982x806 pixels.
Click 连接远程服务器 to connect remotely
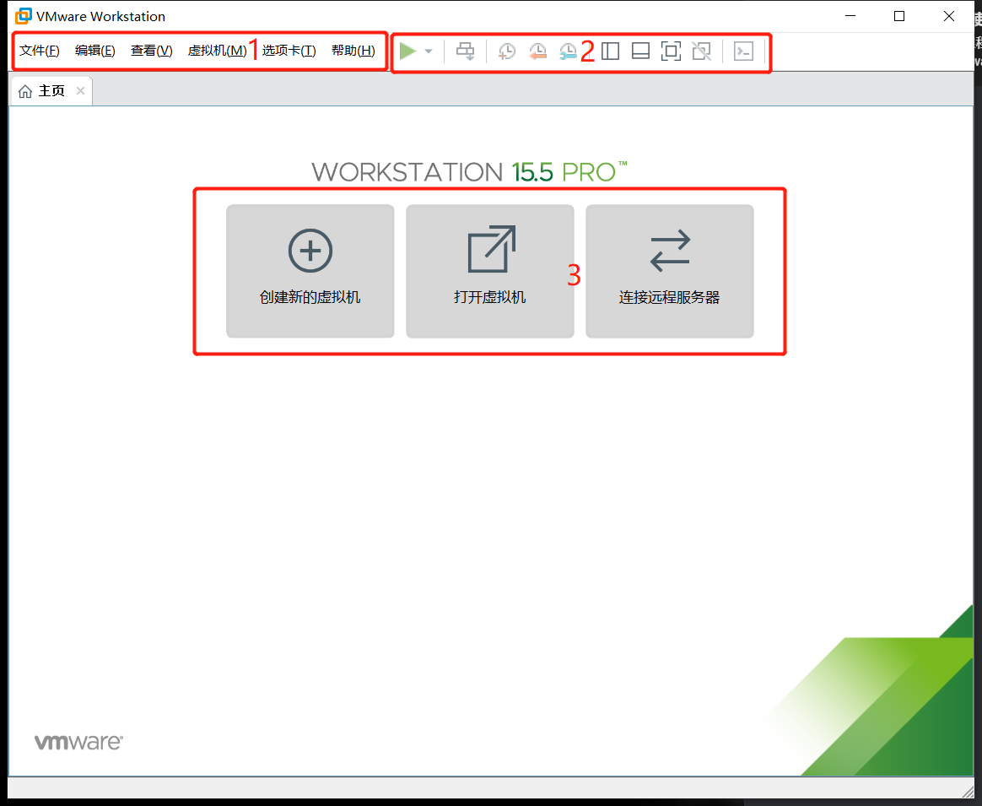tap(669, 271)
